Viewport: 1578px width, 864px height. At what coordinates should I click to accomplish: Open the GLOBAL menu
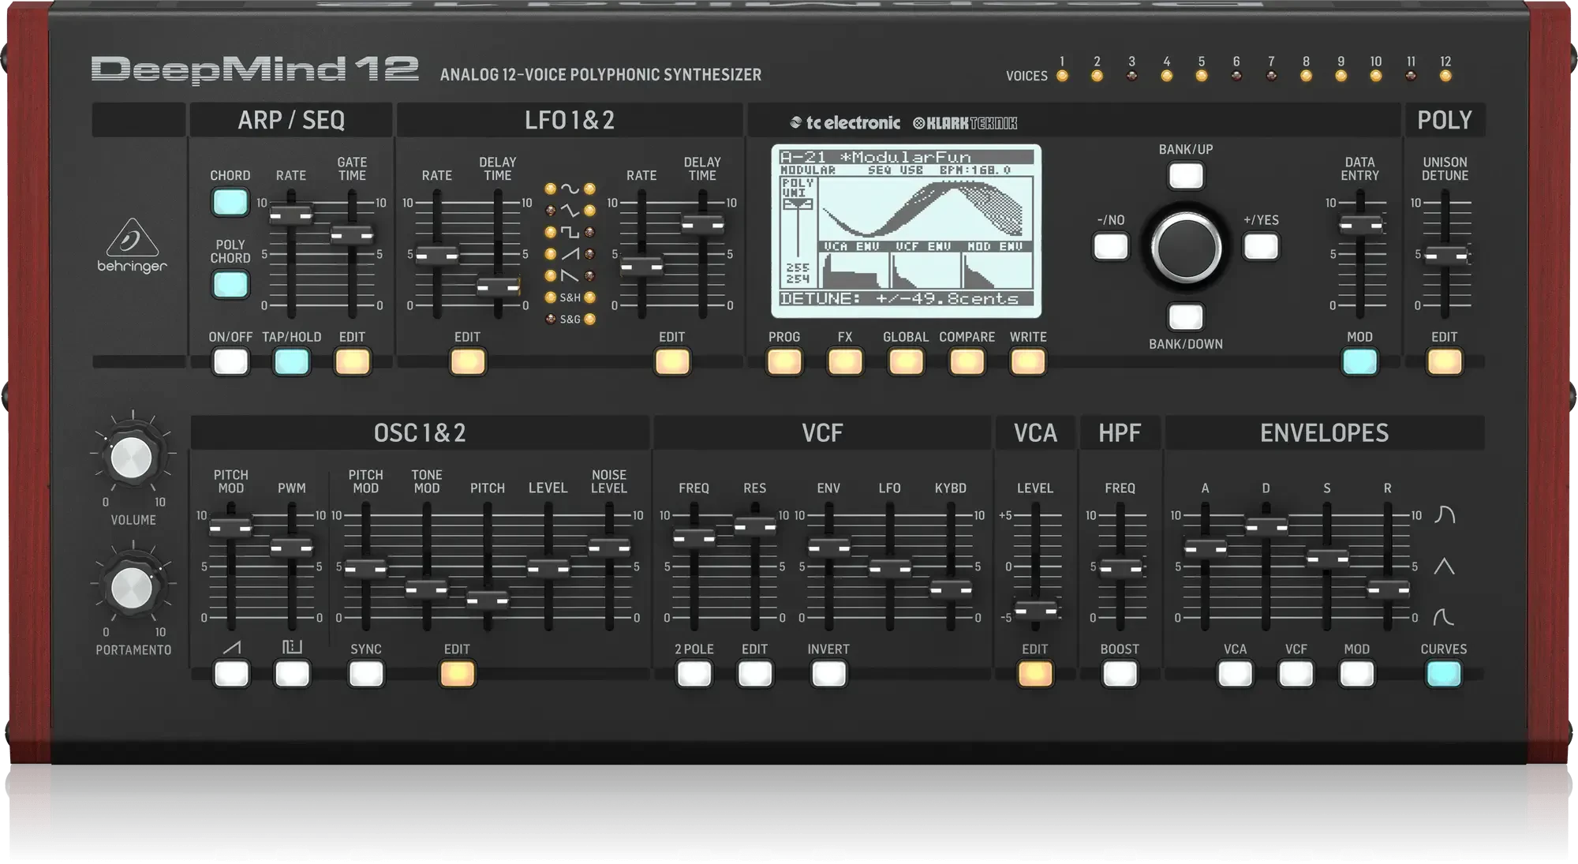905,361
